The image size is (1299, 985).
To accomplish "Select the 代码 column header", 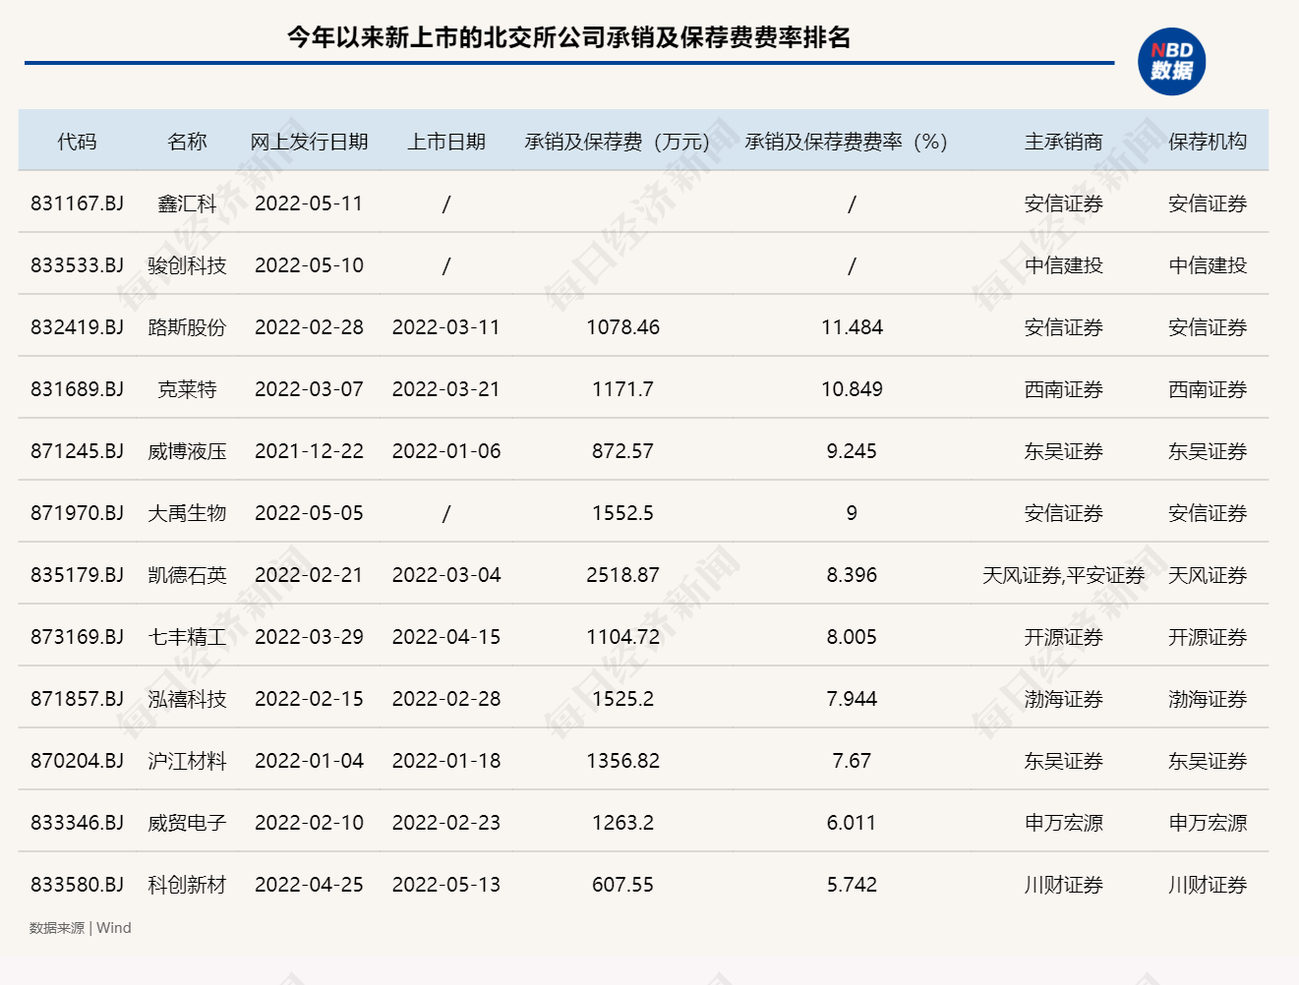I will (77, 142).
